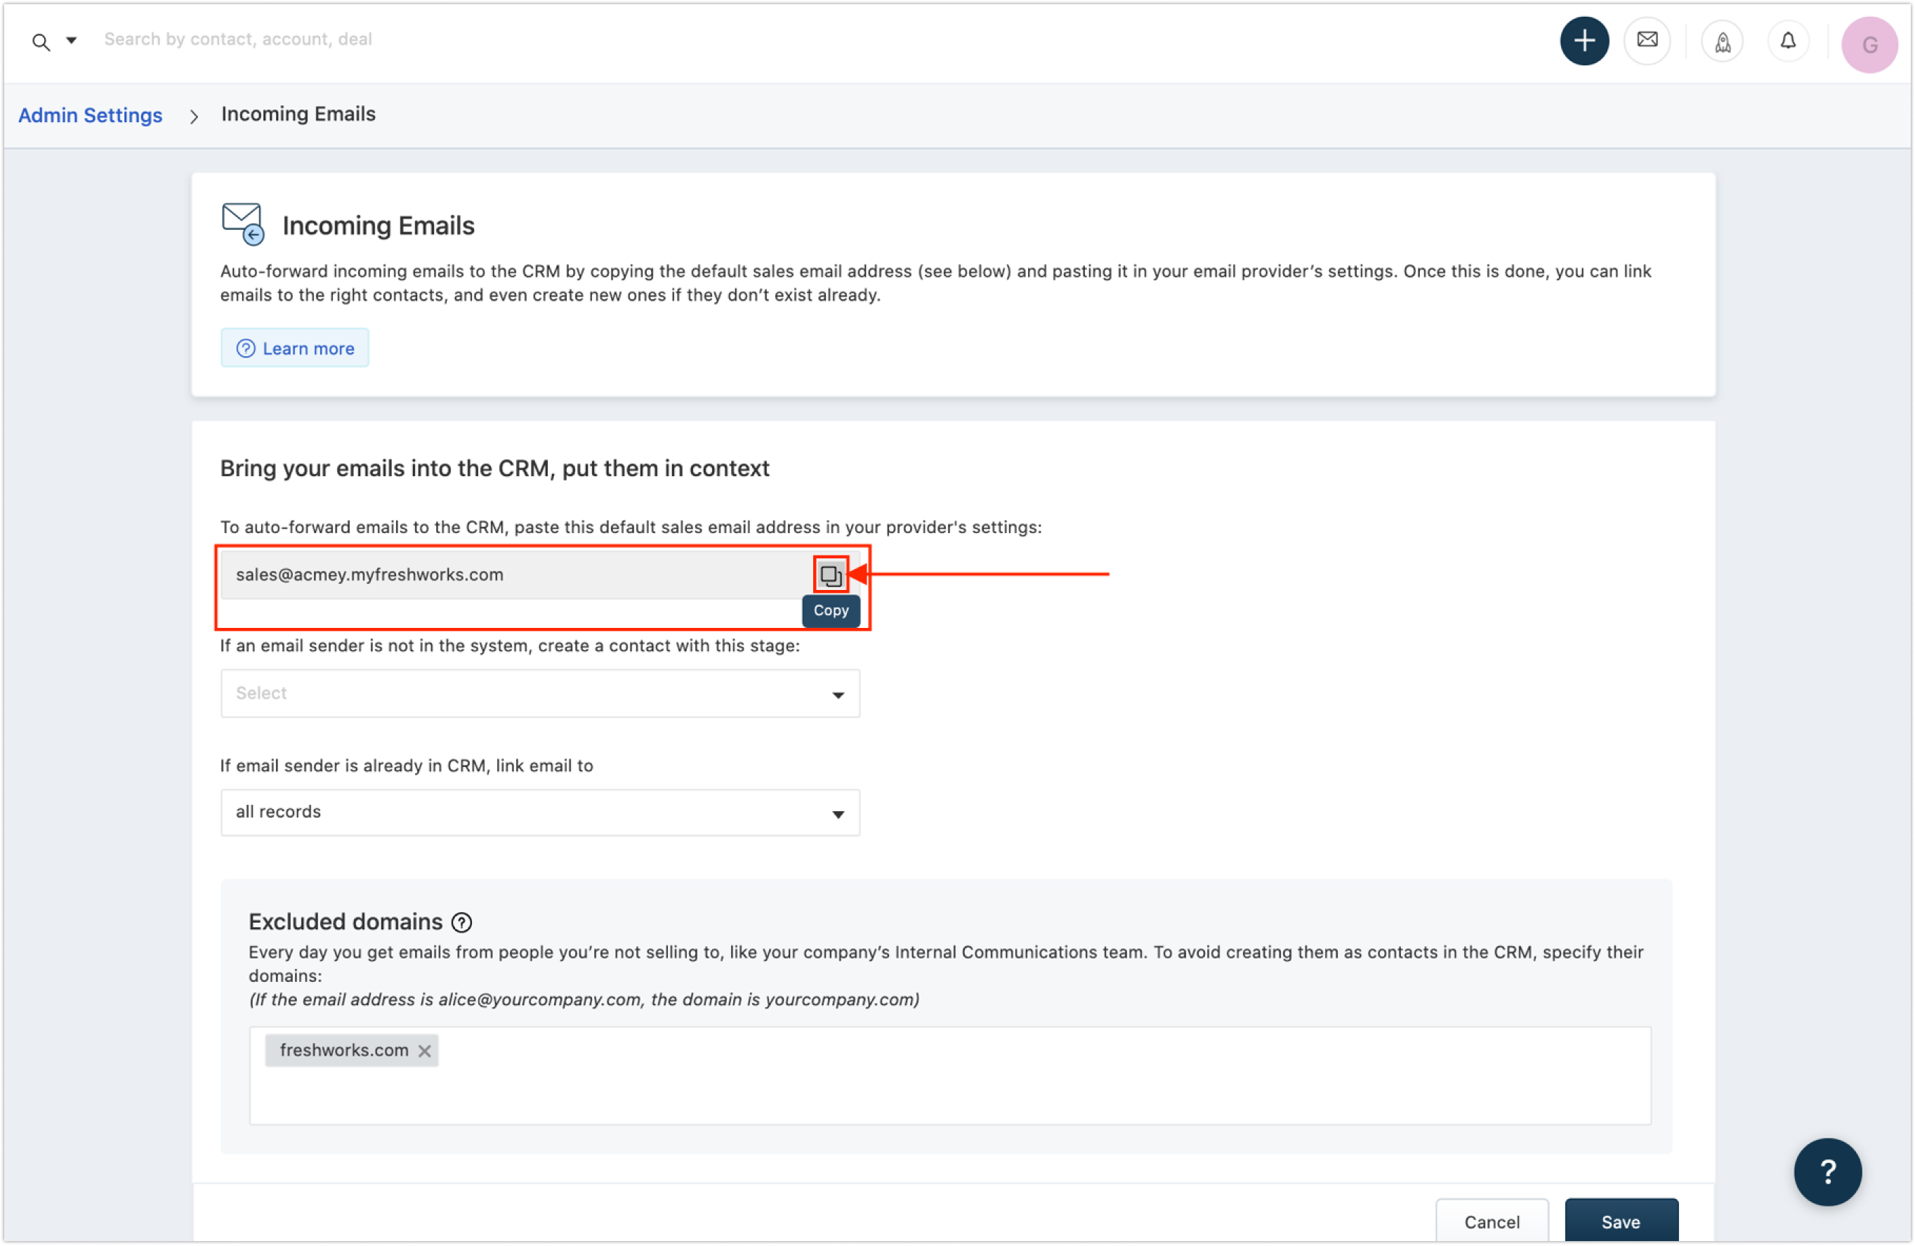
Task: Open the Learn more link
Action: pos(294,348)
